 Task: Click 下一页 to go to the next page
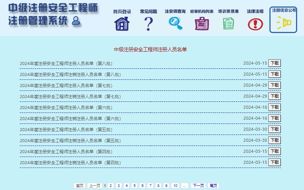(198, 186)
